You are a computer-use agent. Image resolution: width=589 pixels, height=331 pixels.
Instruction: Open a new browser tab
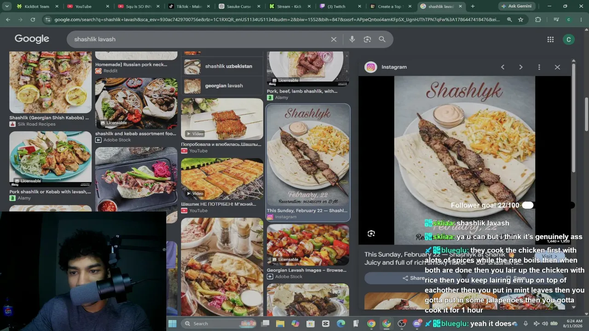click(473, 6)
